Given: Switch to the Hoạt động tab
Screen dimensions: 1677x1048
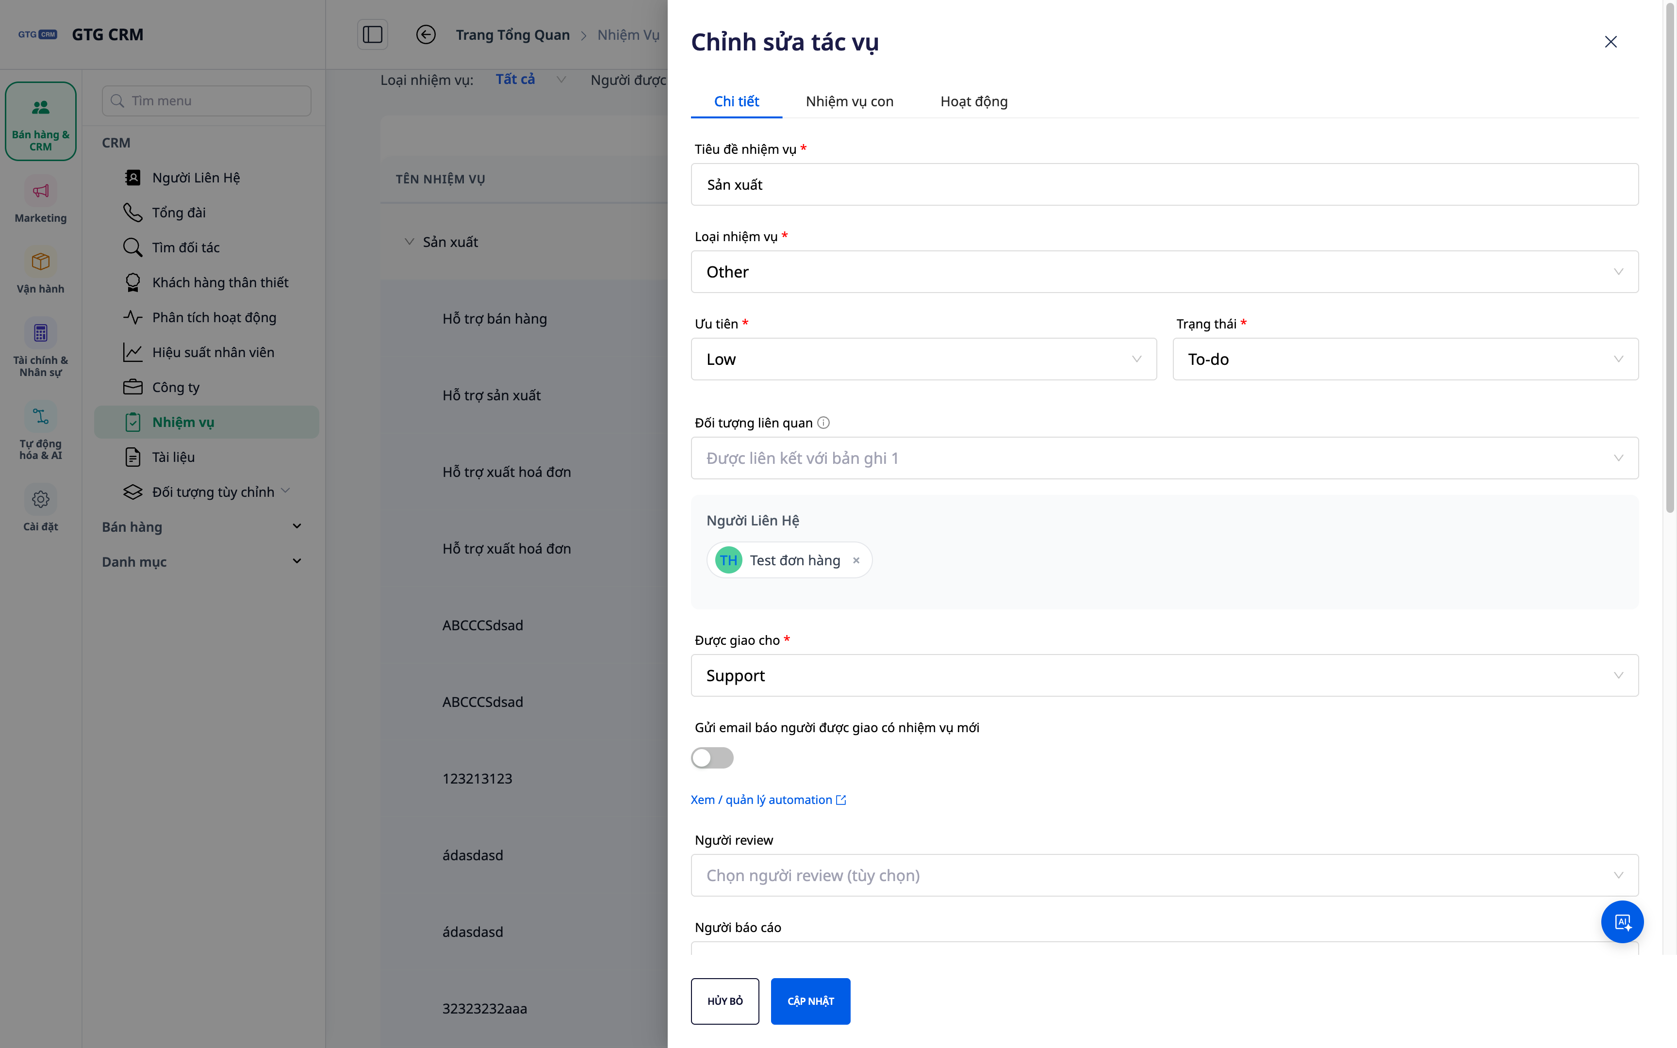Looking at the screenshot, I should tap(973, 101).
